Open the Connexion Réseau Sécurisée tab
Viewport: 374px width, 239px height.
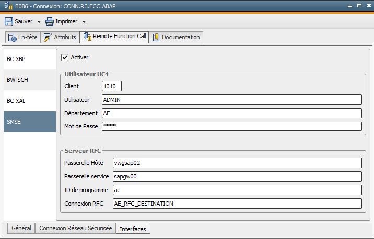(76, 228)
